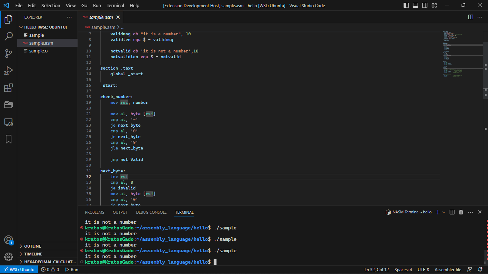
Task: Click the Run button in status bar
Action: pyautogui.click(x=71, y=270)
